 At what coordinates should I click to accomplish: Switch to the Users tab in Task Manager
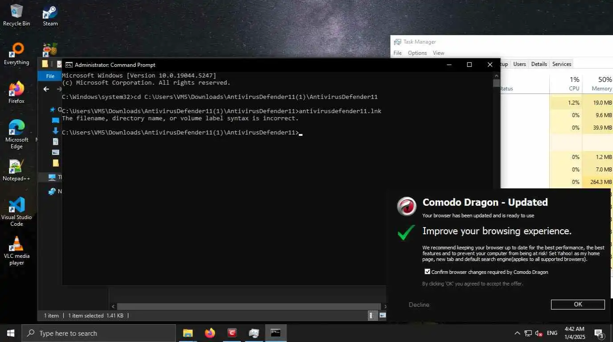519,64
